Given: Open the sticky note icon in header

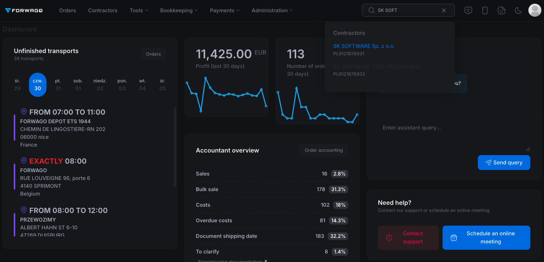Looking at the screenshot, I should point(502,10).
